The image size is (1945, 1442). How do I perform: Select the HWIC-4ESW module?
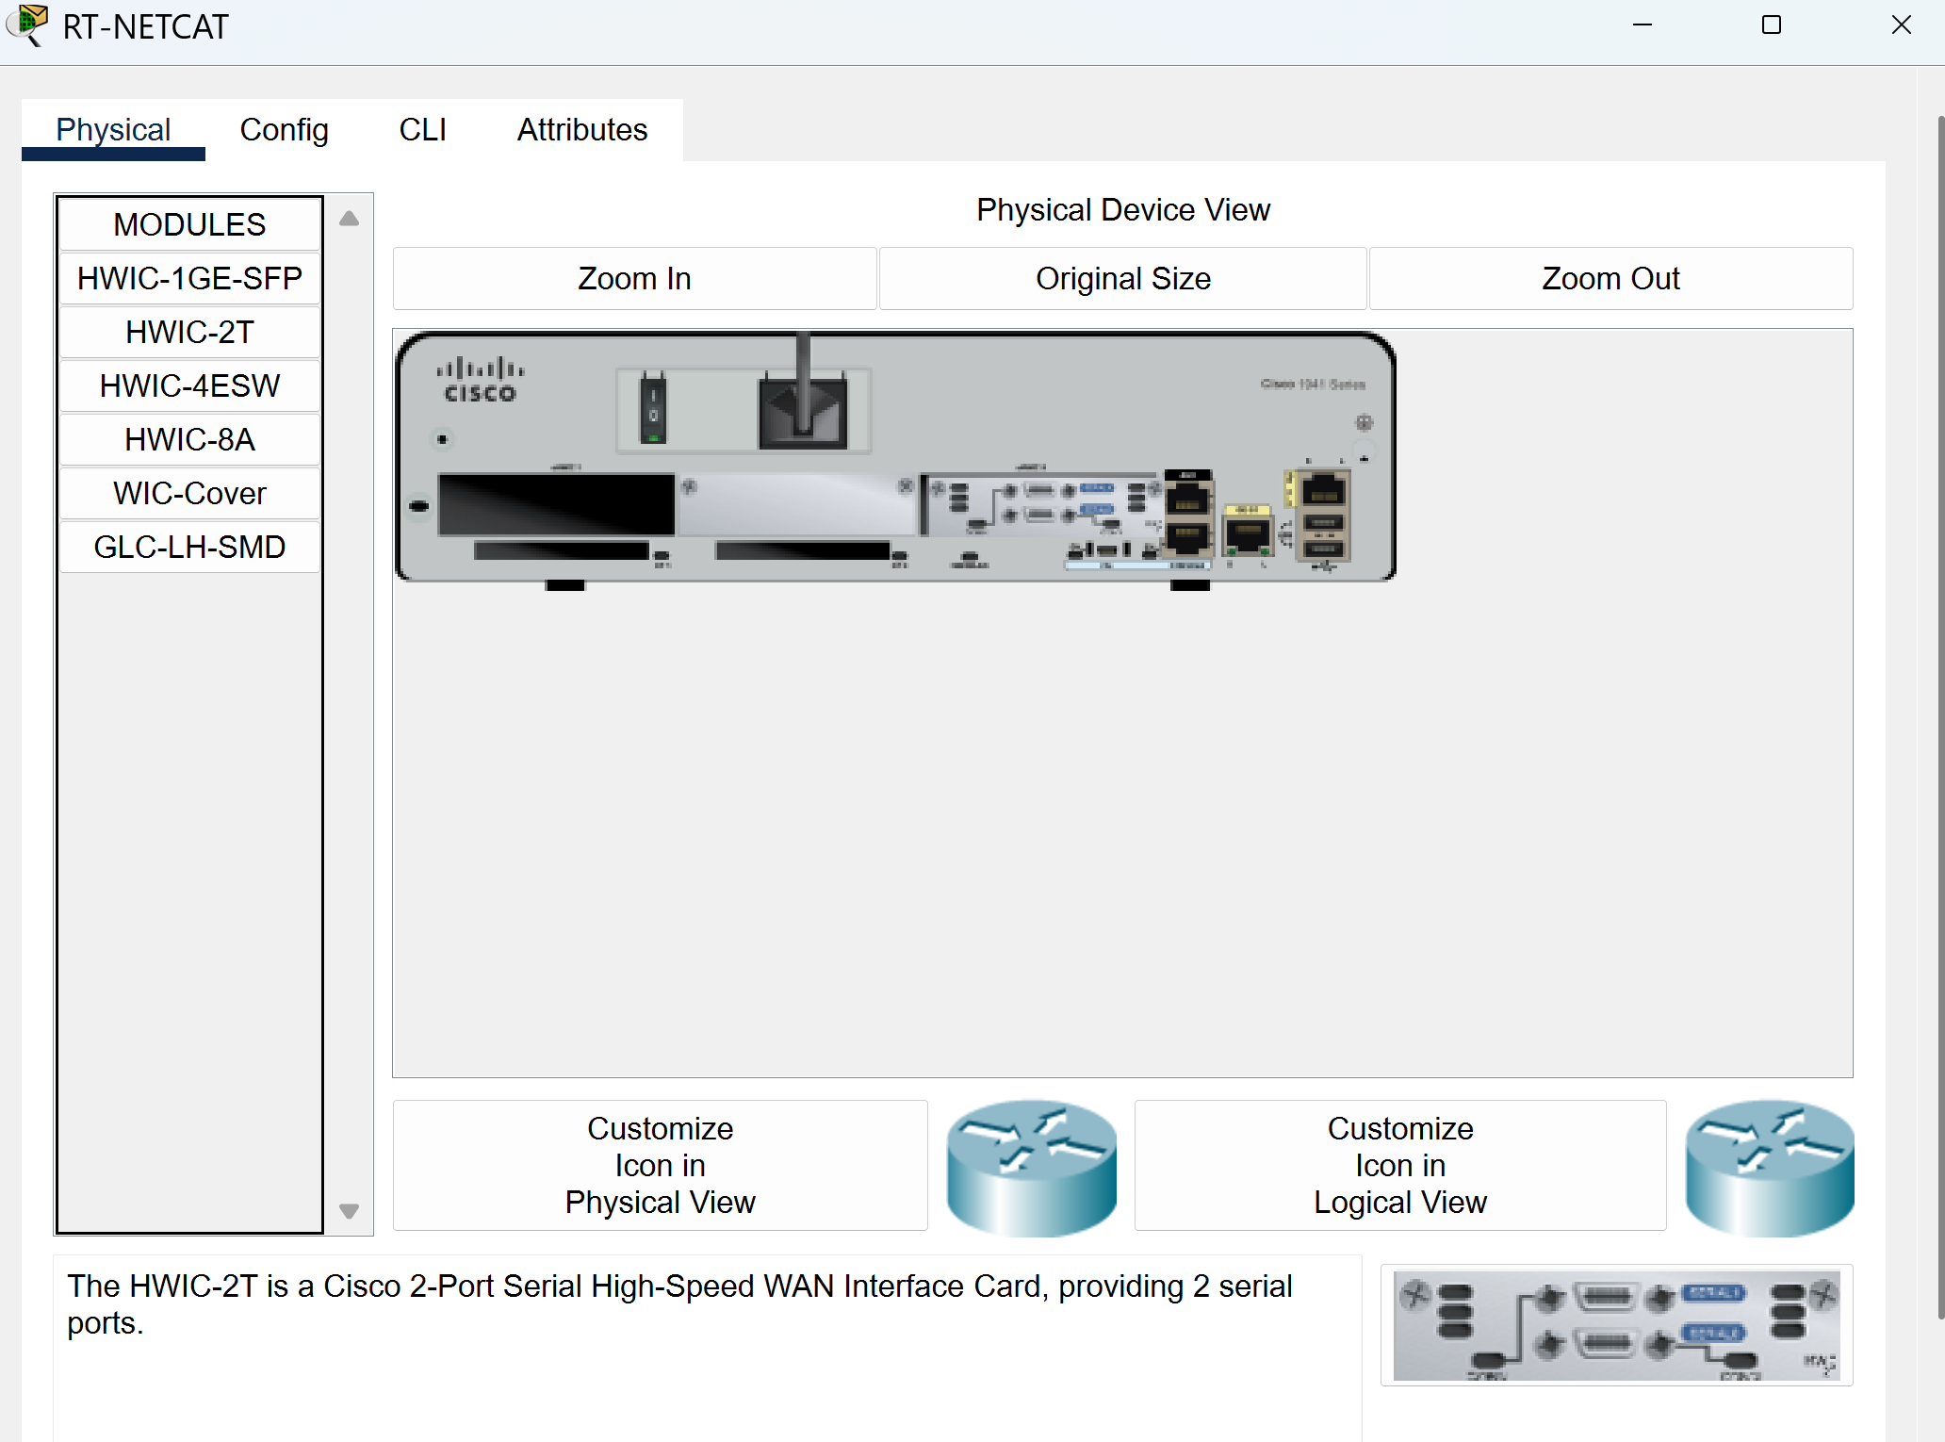[189, 385]
